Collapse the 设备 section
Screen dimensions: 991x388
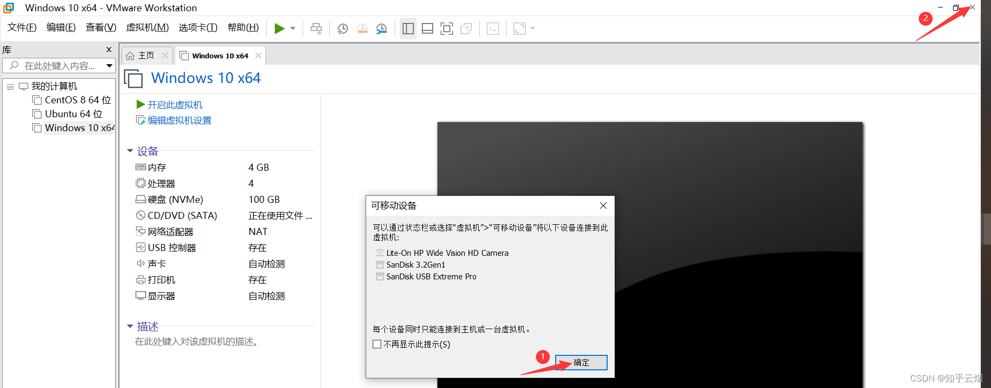coord(130,151)
